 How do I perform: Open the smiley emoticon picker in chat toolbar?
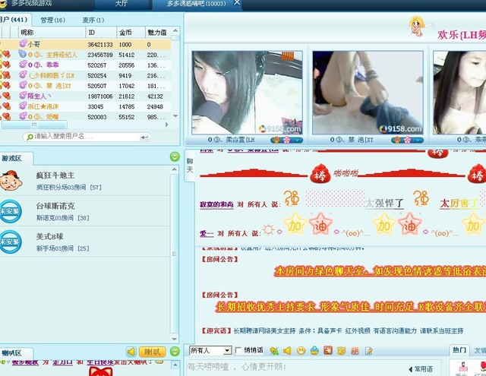[x=301, y=350]
